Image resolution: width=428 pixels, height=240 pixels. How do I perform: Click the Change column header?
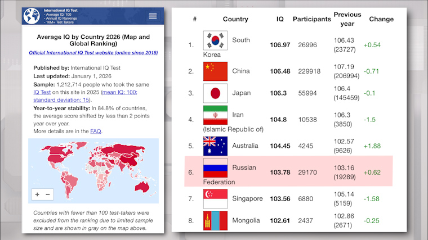click(381, 19)
